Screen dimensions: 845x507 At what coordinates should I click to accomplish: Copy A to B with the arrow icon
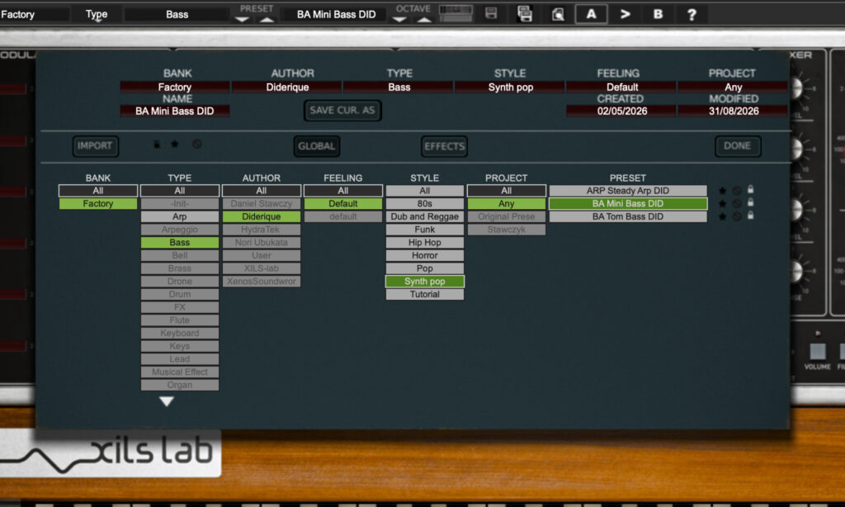(625, 14)
